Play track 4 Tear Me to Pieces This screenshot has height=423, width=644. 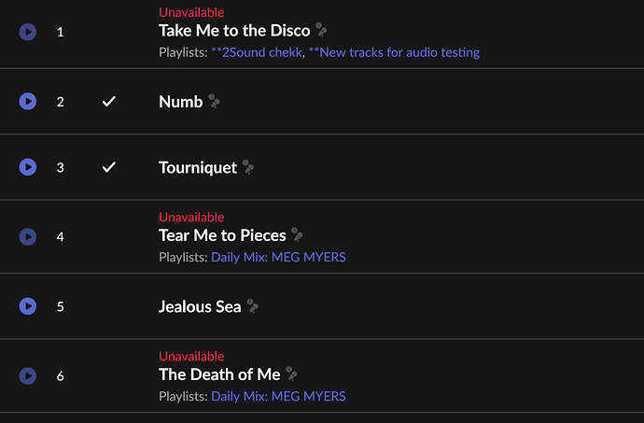click(x=28, y=236)
